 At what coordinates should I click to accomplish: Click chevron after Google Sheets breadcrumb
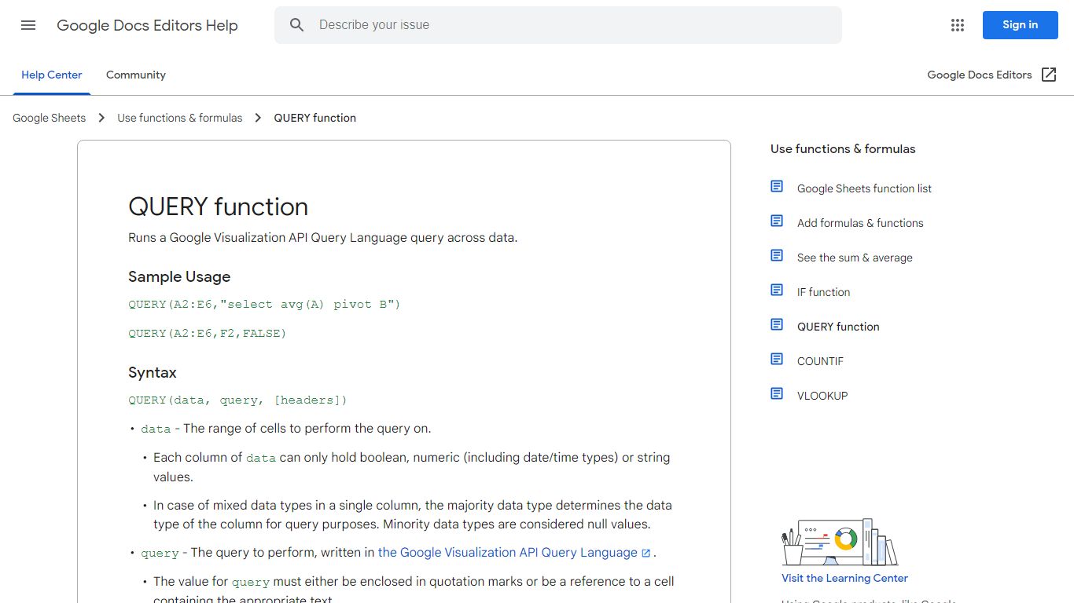tap(101, 118)
